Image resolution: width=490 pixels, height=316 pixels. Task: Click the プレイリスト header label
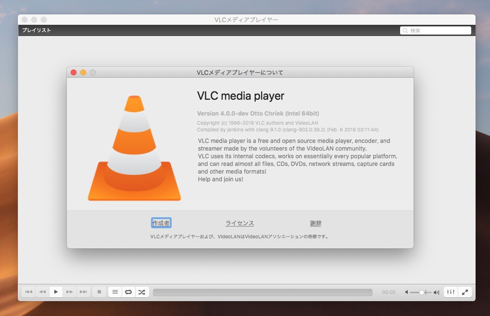[36, 30]
